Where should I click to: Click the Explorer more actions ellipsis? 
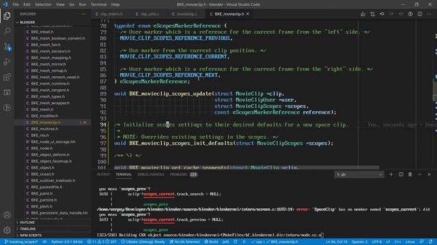[x=83, y=14]
